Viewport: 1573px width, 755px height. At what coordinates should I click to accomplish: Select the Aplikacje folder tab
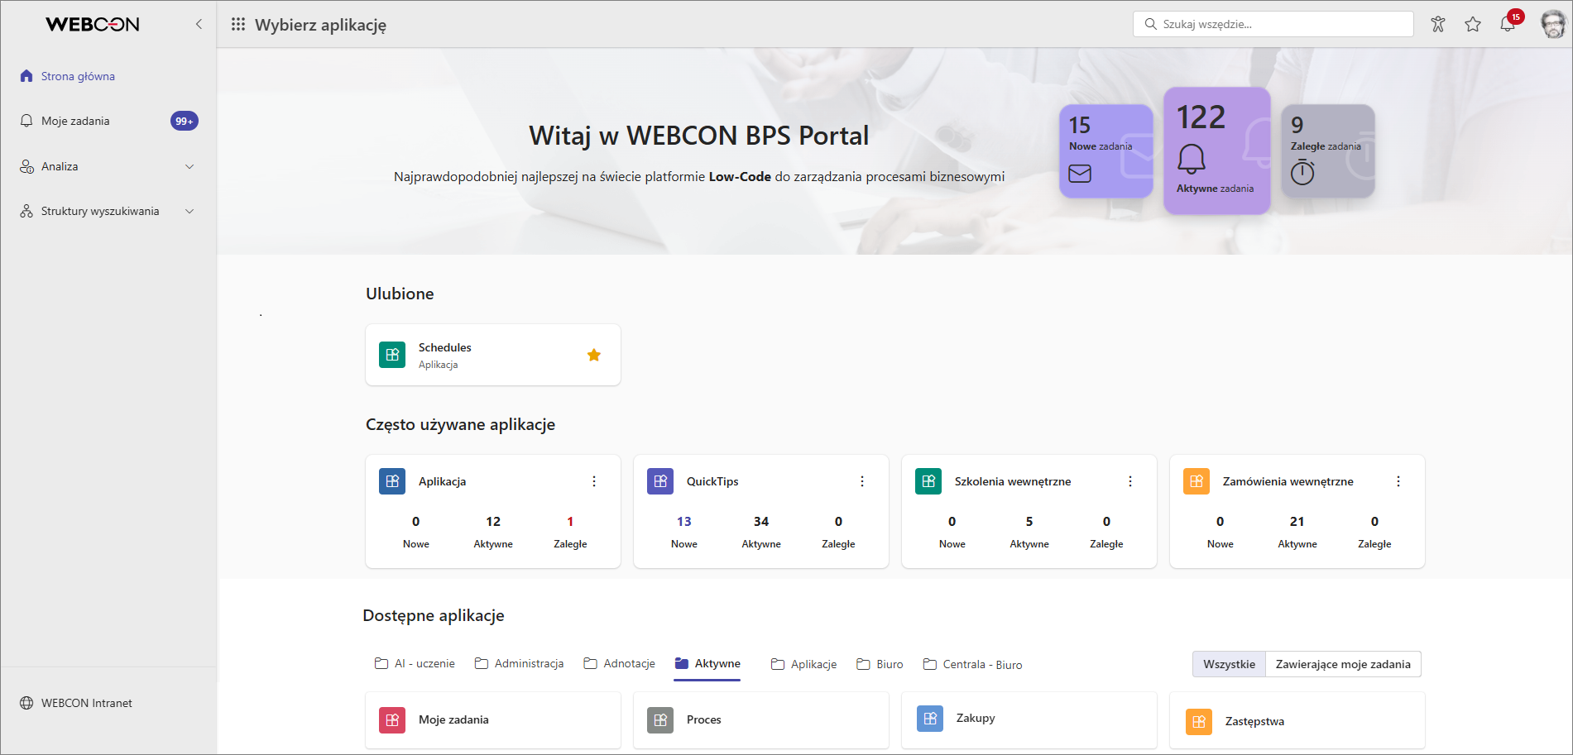click(804, 664)
